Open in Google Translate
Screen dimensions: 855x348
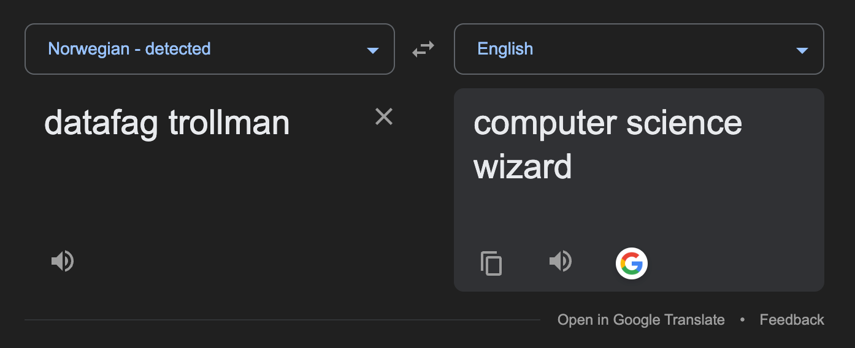coord(641,320)
